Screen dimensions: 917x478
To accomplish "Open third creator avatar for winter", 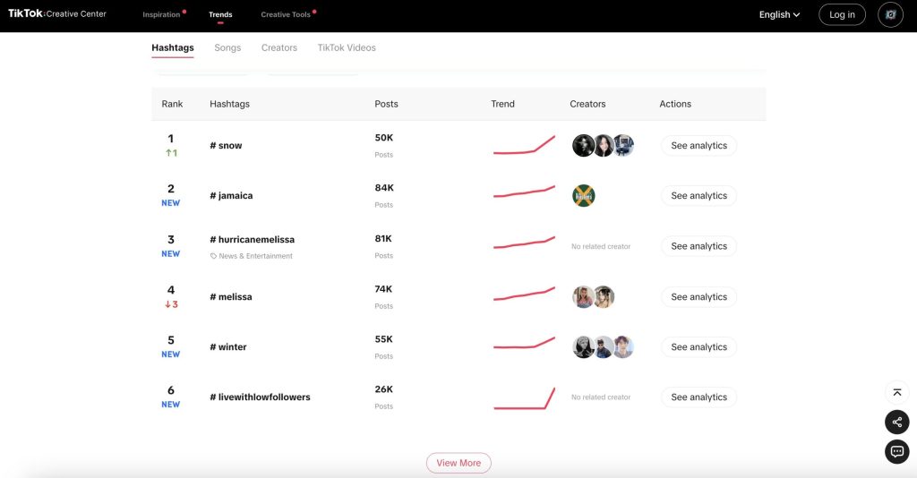I will pyautogui.click(x=623, y=347).
